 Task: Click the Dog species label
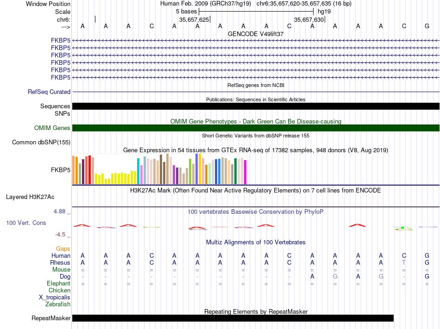(65, 277)
